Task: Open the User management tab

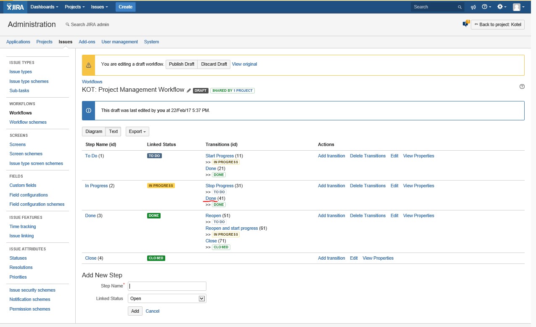Action: [120, 42]
